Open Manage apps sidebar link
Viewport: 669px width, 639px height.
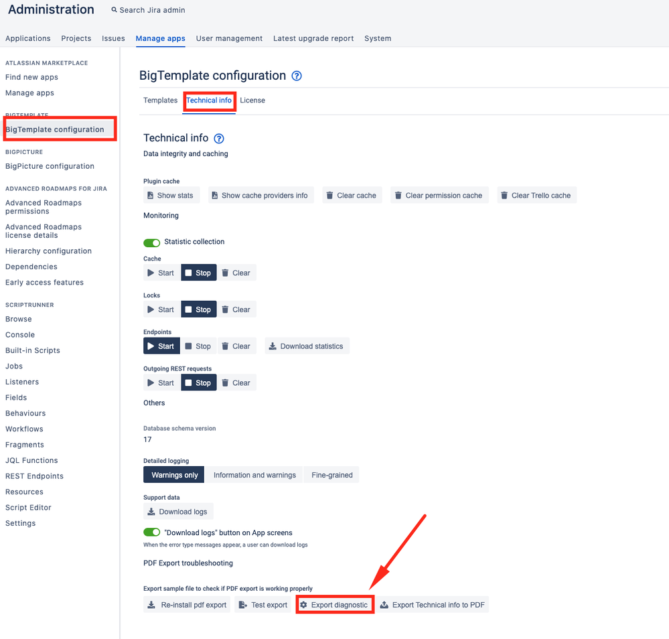(x=29, y=93)
